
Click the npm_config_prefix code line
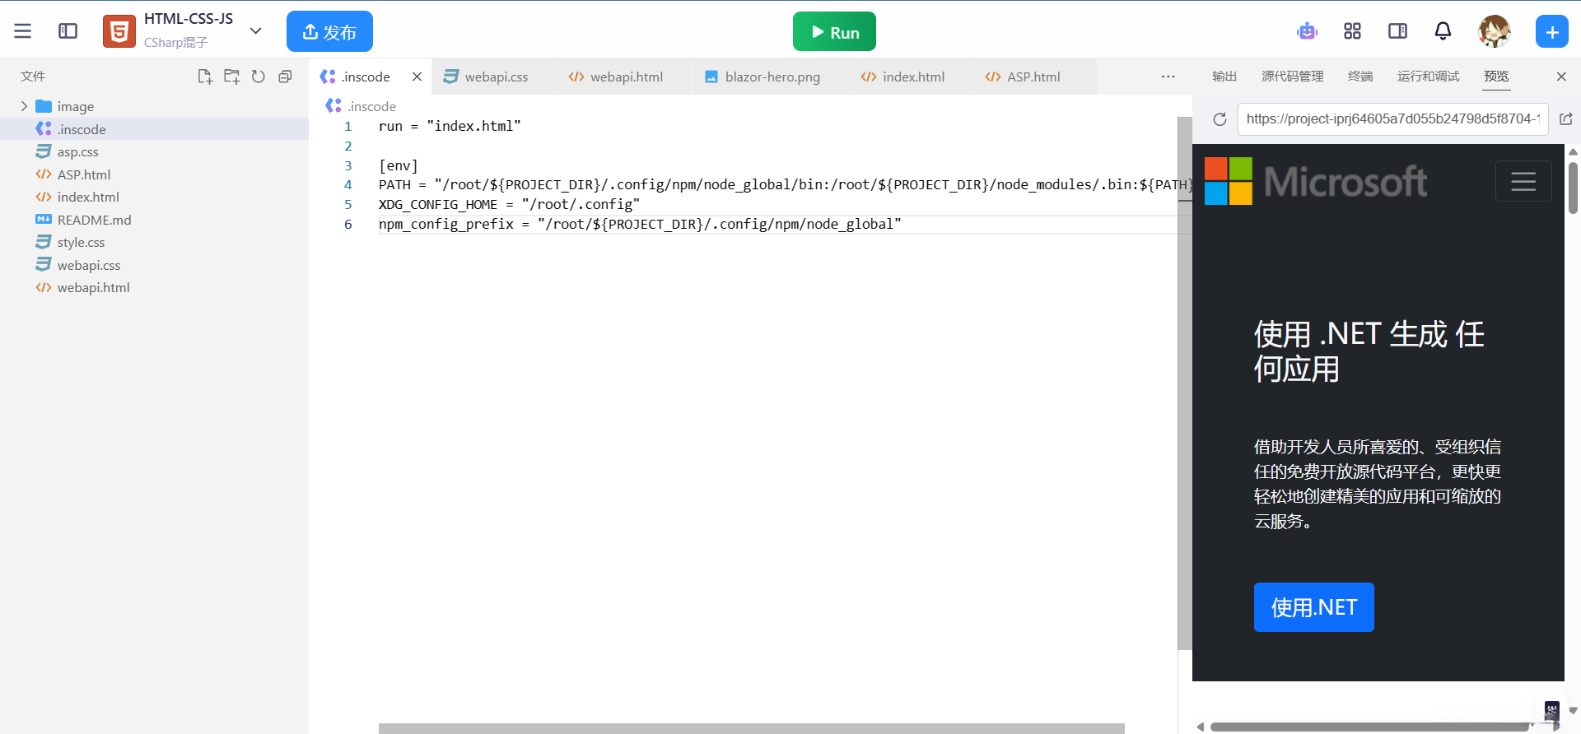640,224
